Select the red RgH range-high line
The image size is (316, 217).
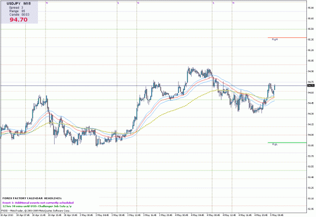pyautogui.click(x=287, y=37)
